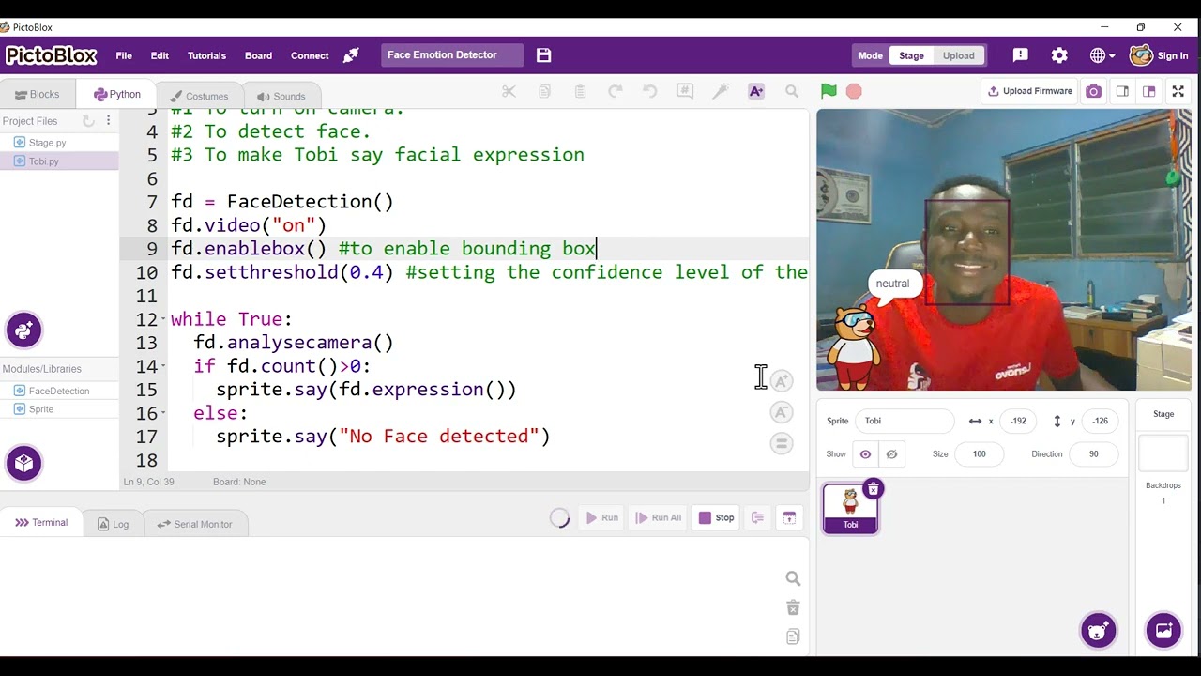Image resolution: width=1201 pixels, height=676 pixels.
Task: Click the Upload Firmware button
Action: pos(1030,91)
